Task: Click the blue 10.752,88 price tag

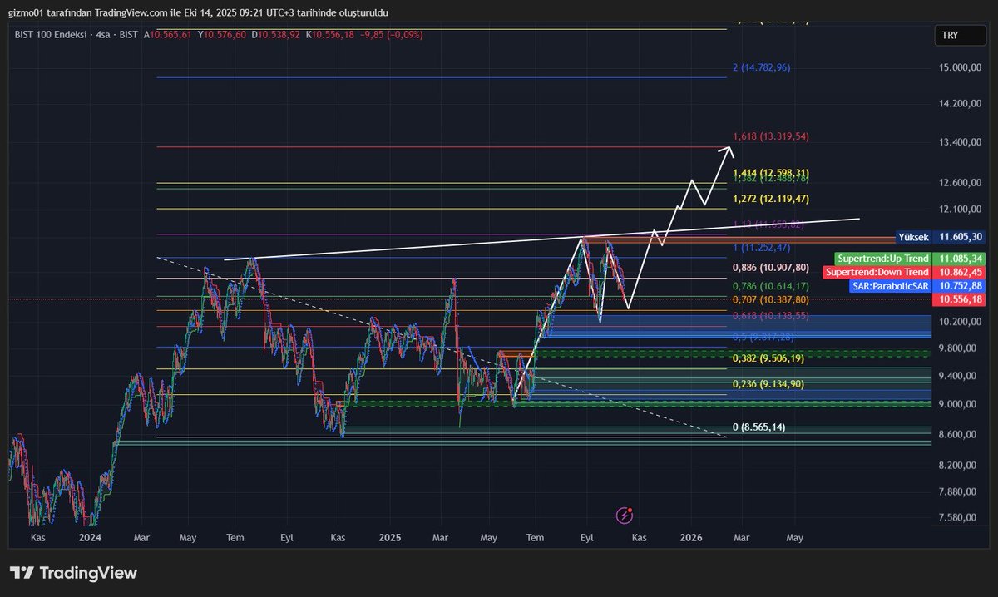Action: tap(959, 286)
